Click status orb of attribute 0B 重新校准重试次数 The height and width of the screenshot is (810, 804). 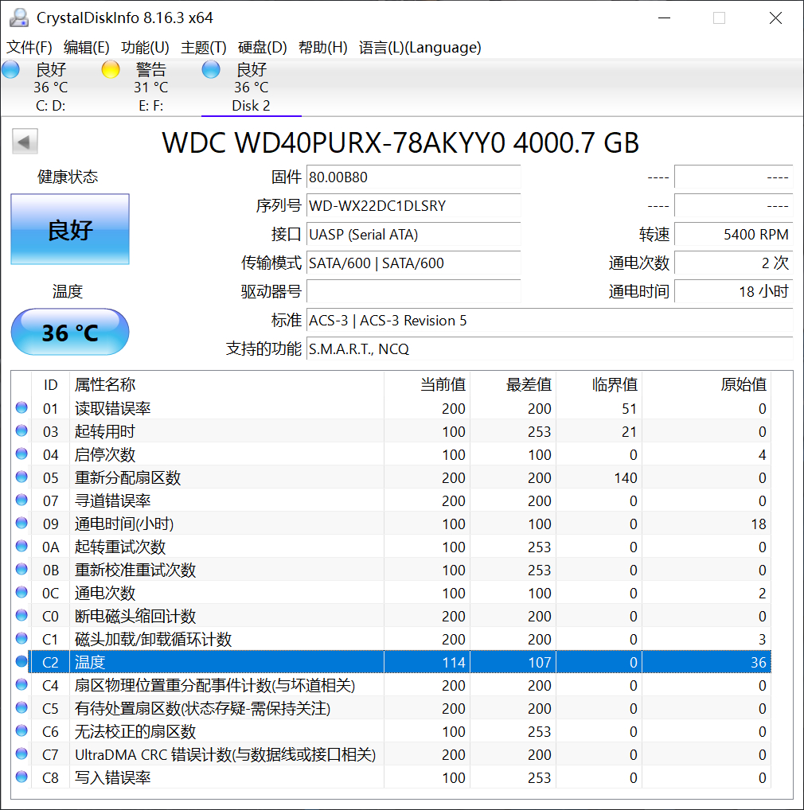pyautogui.click(x=21, y=569)
